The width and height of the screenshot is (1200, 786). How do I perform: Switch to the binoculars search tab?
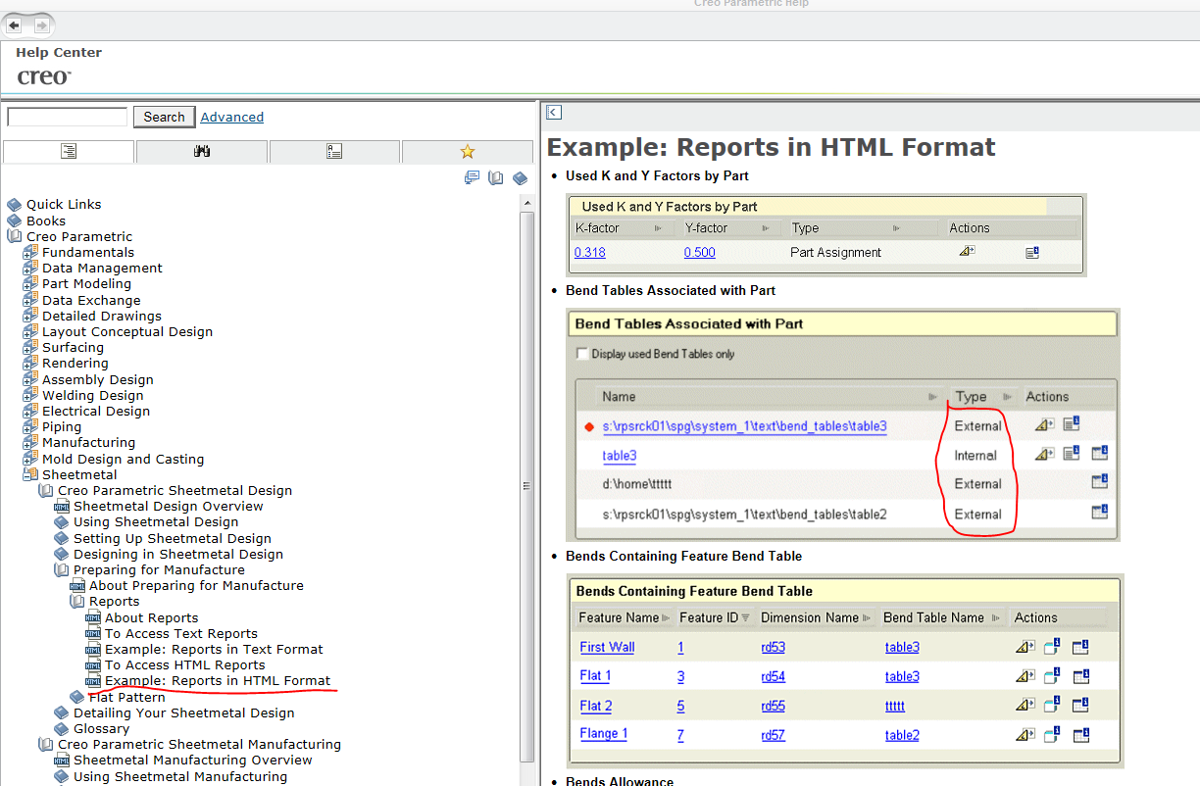(x=202, y=151)
